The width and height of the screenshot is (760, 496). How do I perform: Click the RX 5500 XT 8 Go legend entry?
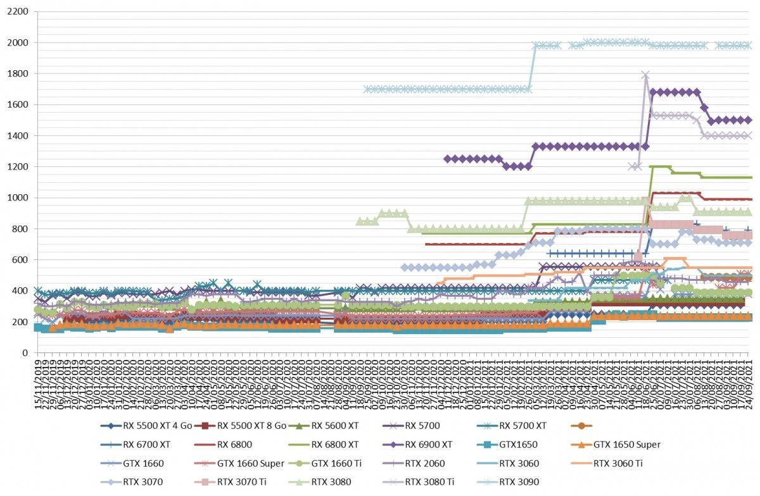[241, 426]
